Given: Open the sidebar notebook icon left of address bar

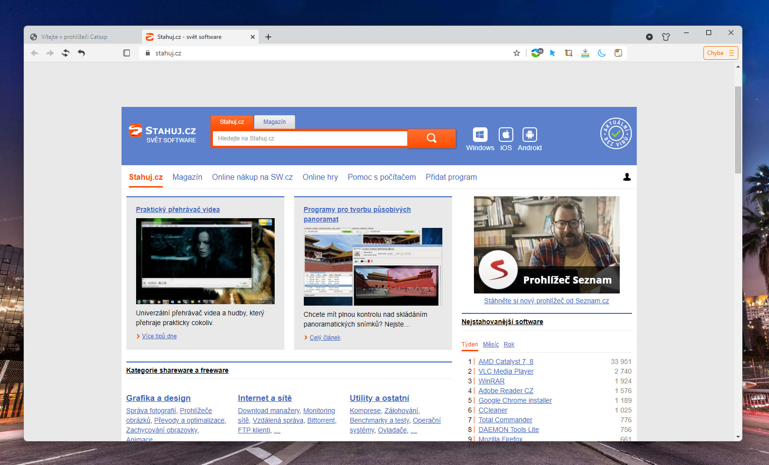Looking at the screenshot, I should point(126,53).
